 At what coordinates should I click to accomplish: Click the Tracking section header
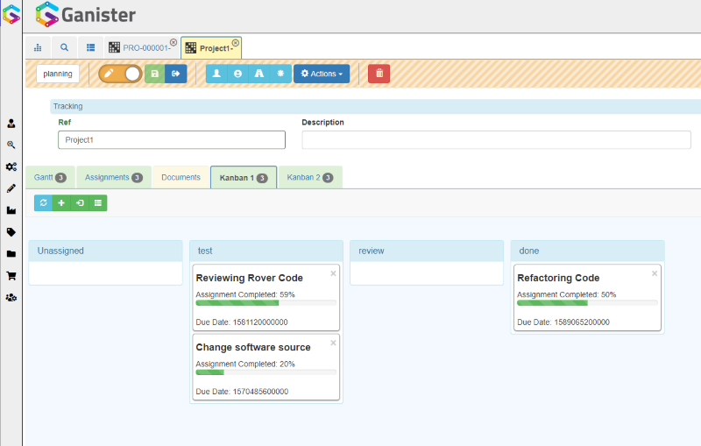point(375,106)
